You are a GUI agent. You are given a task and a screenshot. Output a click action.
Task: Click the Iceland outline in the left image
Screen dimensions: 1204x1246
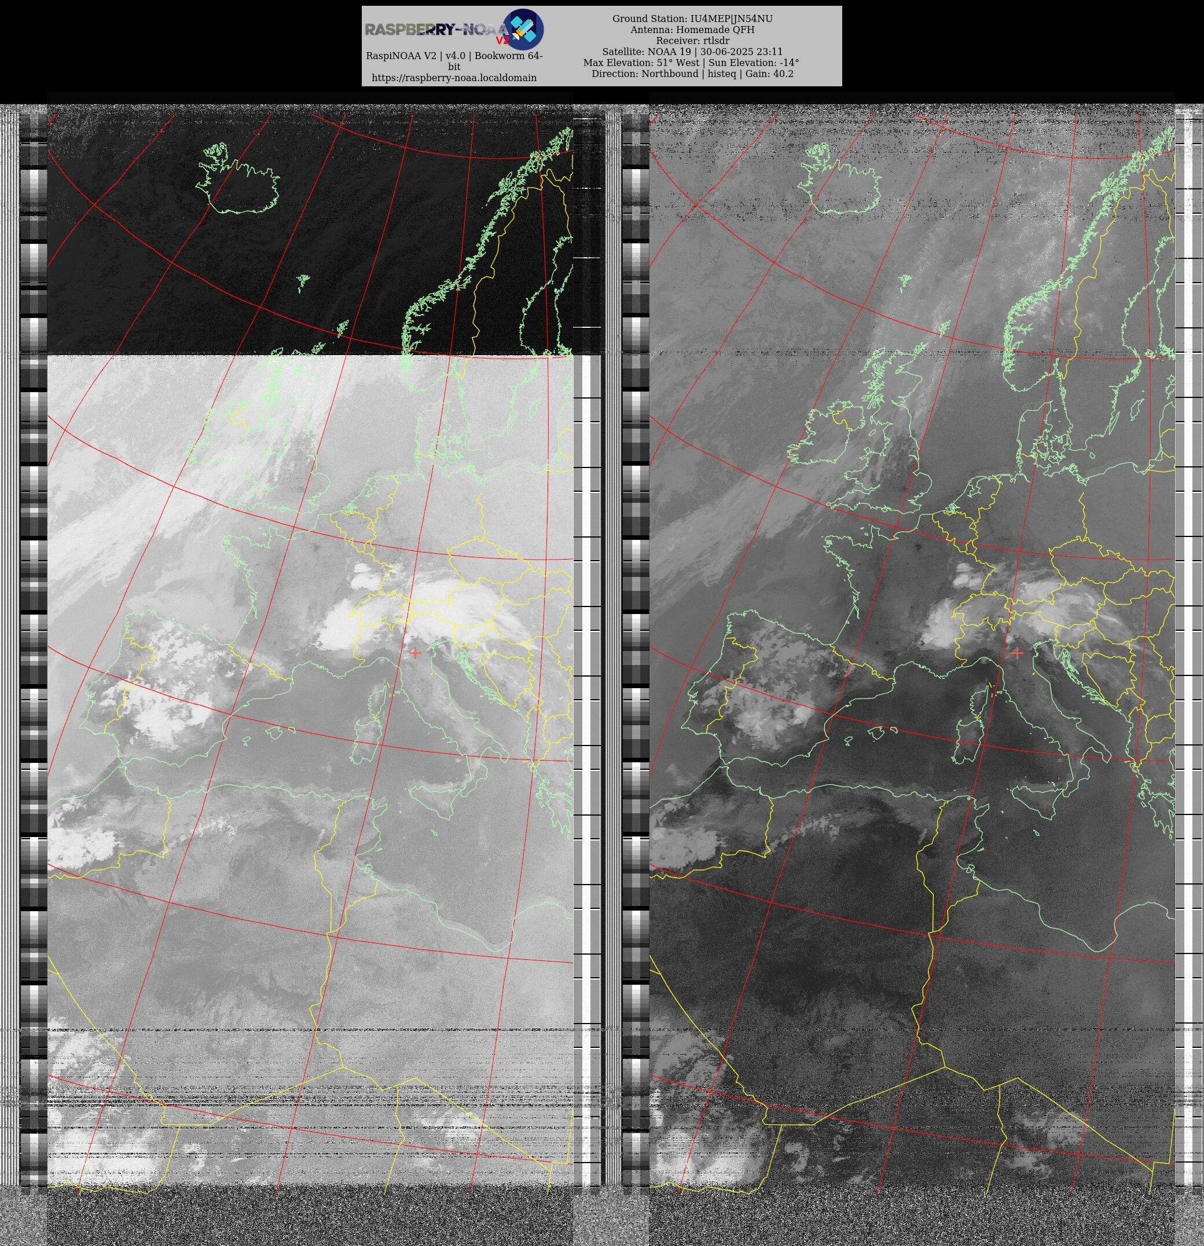tap(237, 178)
